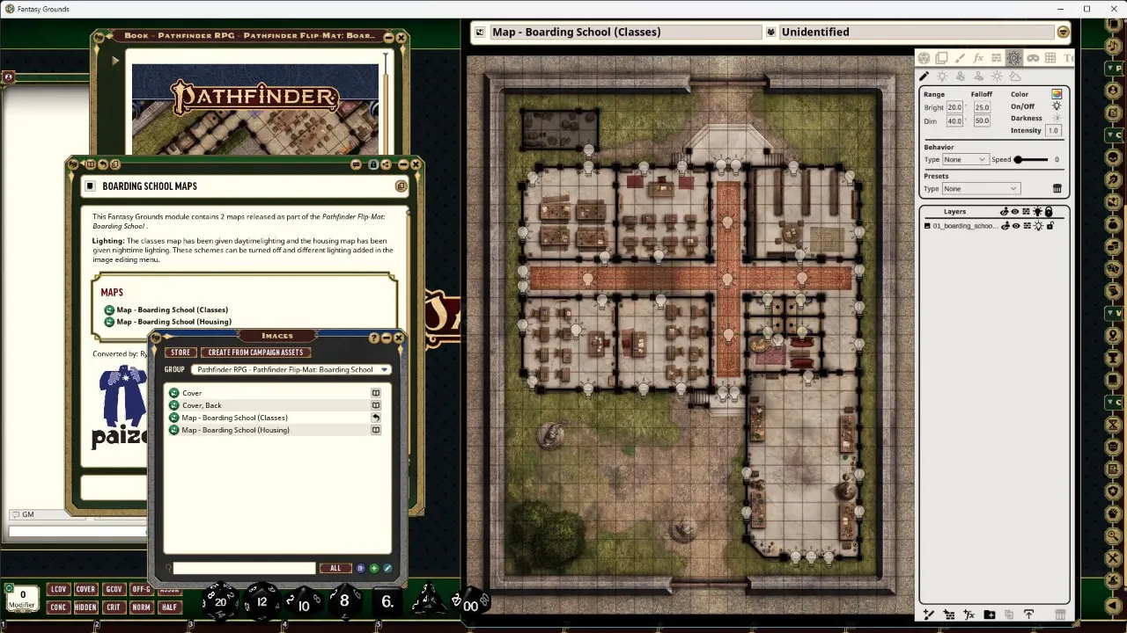
Task: Add a new FX layer
Action: 969,615
